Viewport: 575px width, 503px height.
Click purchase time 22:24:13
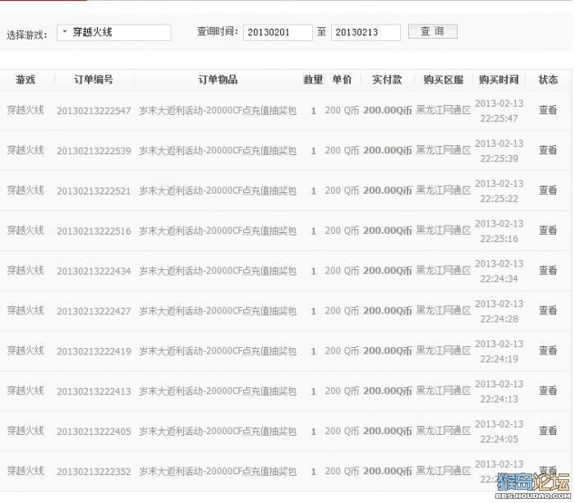click(499, 399)
